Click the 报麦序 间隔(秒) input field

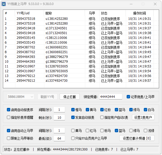click(x=59, y=110)
